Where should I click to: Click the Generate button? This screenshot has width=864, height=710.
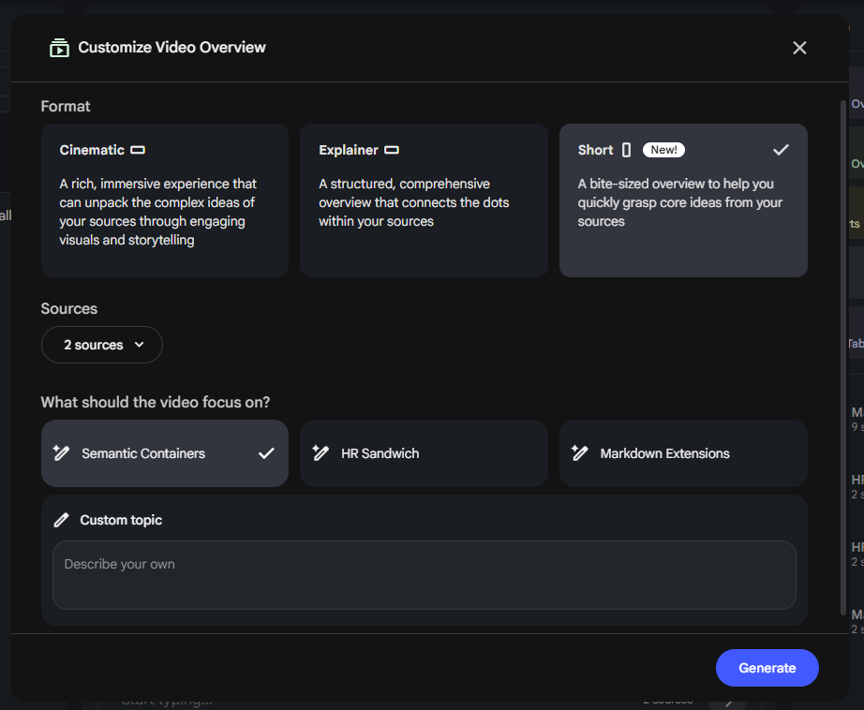[767, 668]
